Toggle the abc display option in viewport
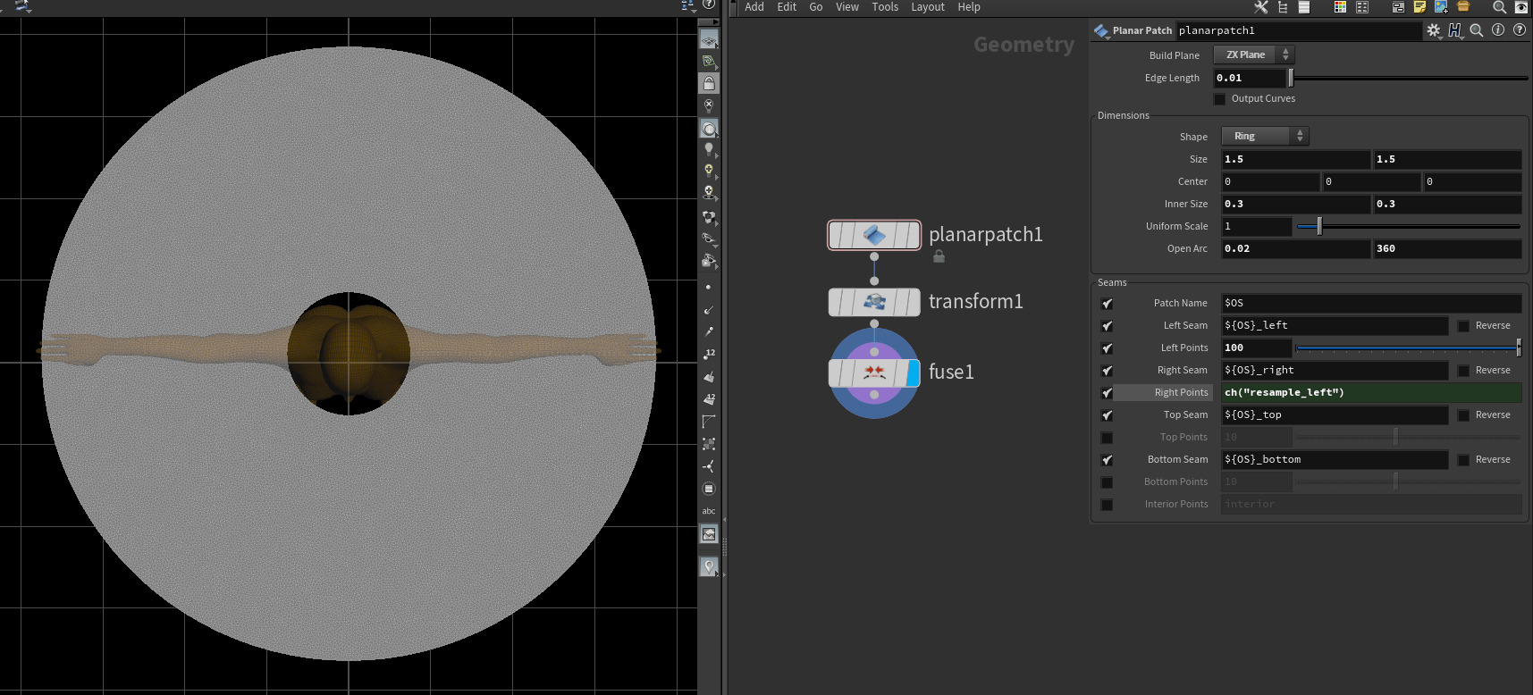 (709, 511)
